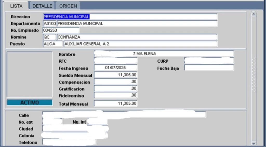Click the Total Mensual label
Screen dimensions: 266x147
73,104
